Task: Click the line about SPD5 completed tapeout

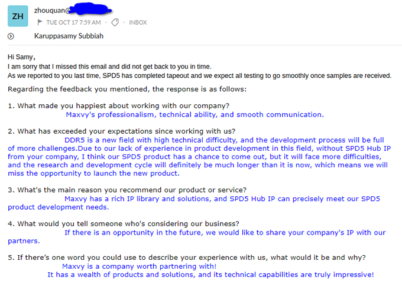Action: click(x=199, y=75)
